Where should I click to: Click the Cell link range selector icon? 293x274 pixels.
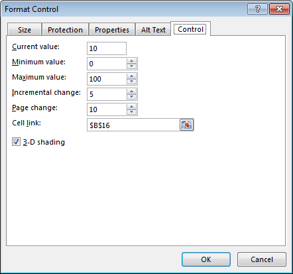(x=187, y=125)
